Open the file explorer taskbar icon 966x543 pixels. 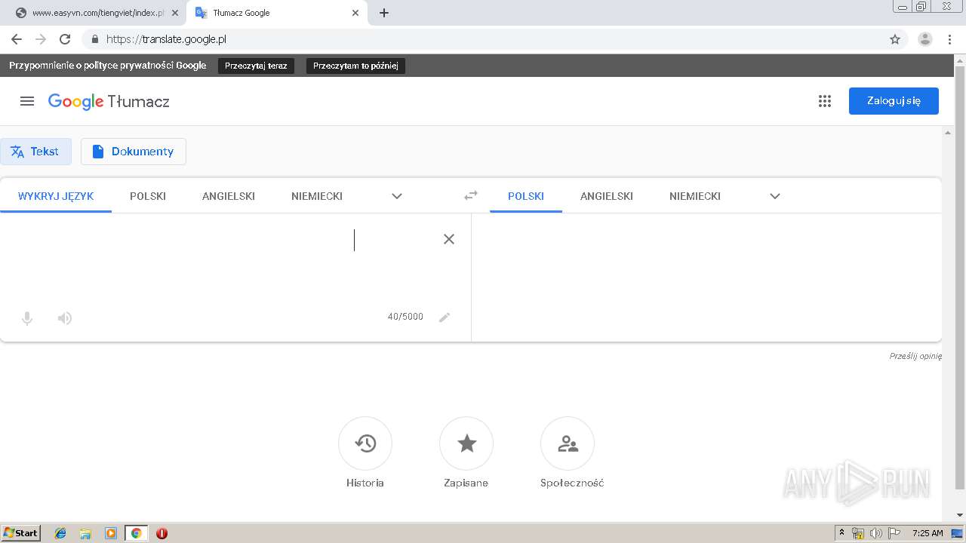point(85,533)
